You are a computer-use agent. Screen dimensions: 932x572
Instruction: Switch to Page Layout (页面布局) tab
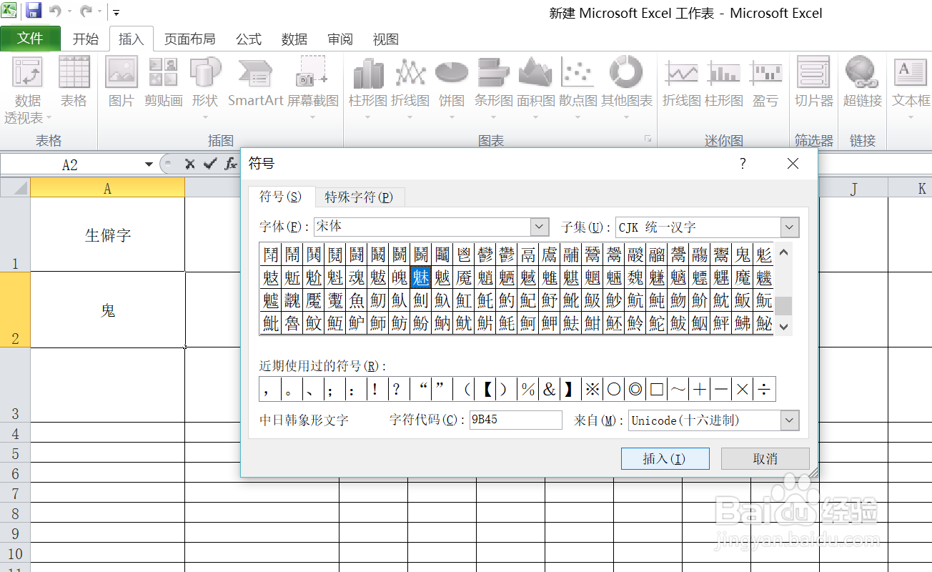[190, 39]
